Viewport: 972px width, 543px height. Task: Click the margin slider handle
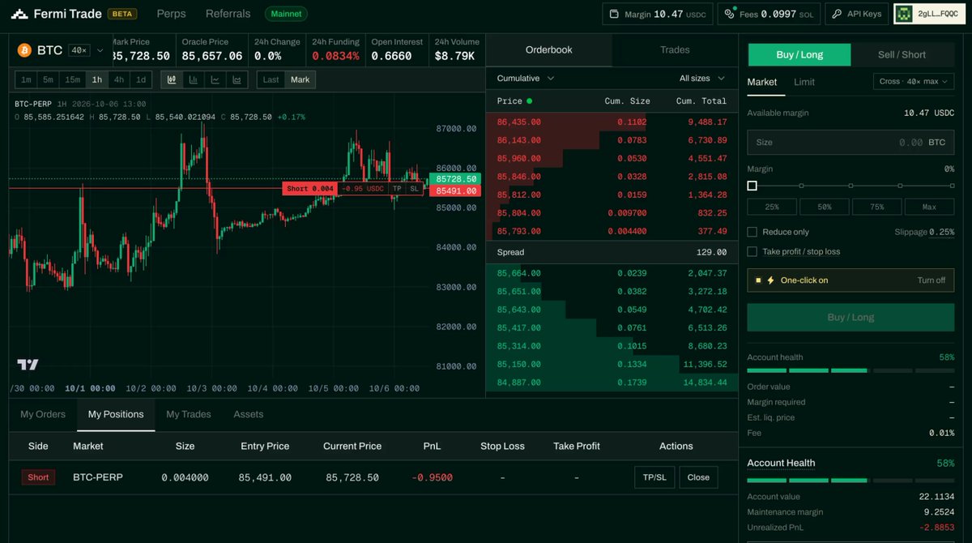coord(752,186)
